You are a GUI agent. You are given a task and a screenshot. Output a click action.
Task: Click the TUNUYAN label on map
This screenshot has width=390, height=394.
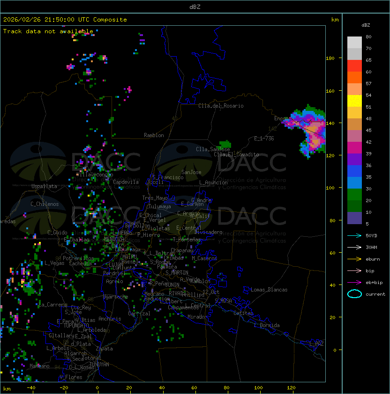(99, 364)
